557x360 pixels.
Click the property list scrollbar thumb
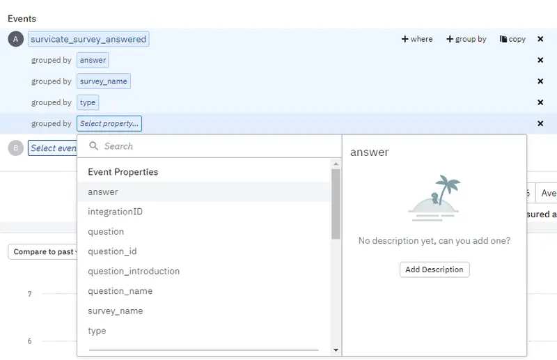pyautogui.click(x=336, y=204)
